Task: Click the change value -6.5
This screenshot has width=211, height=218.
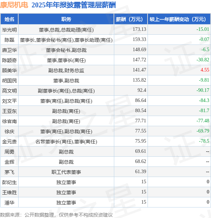Action: (205, 49)
